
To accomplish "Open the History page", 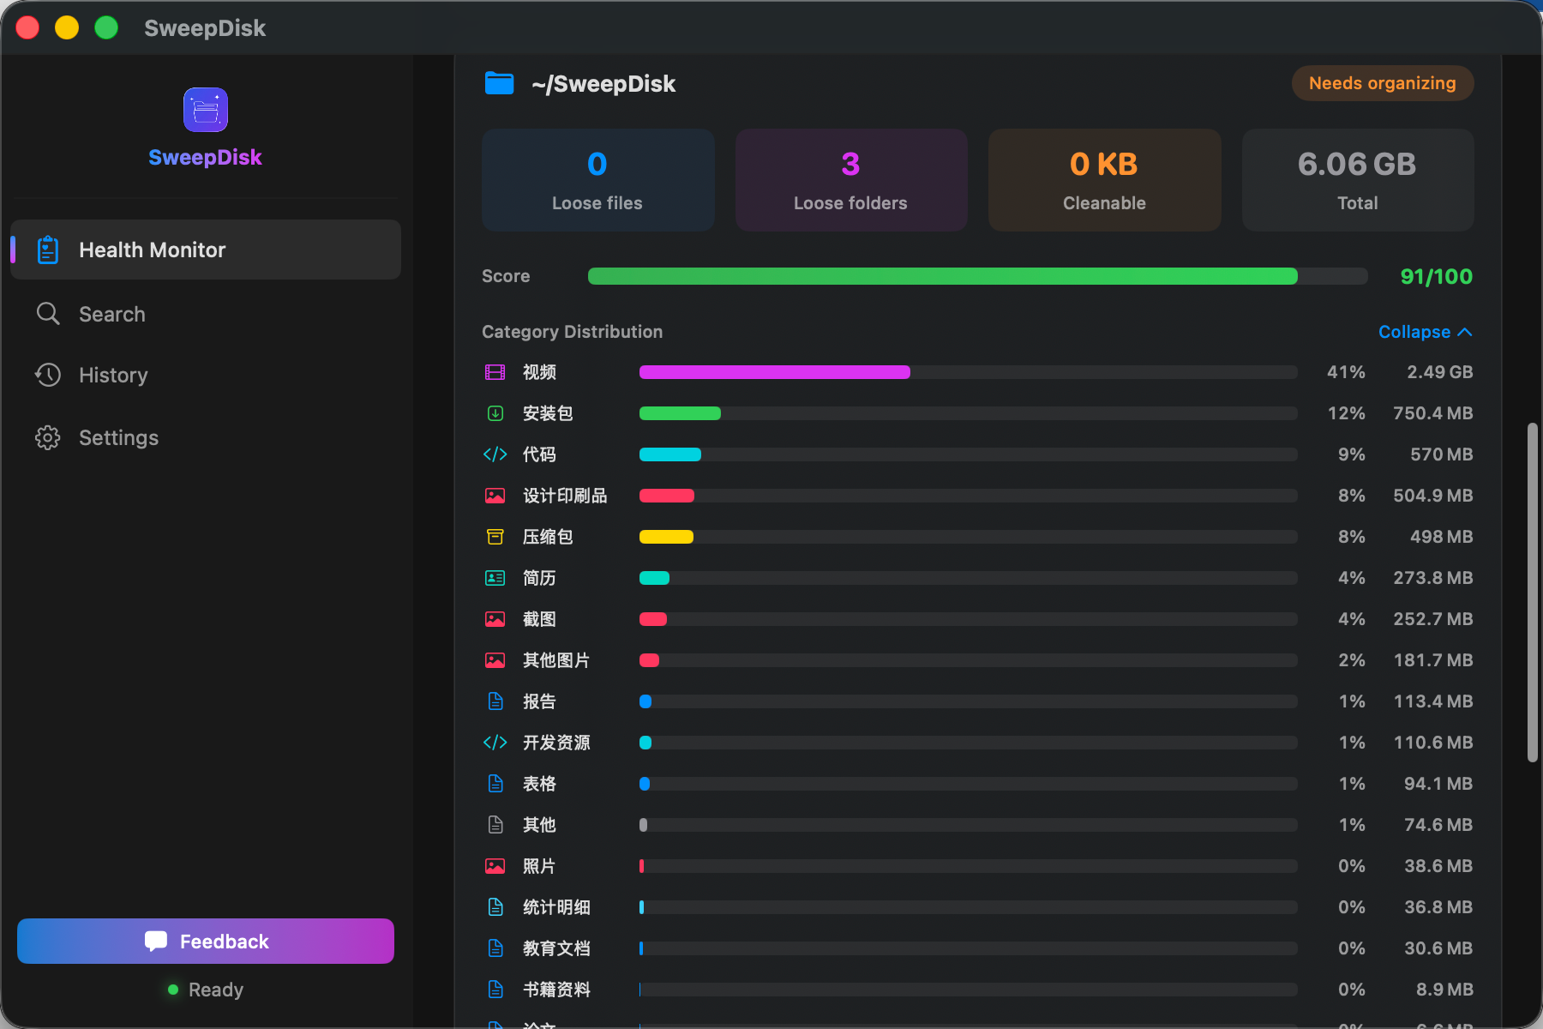I will pos(206,375).
